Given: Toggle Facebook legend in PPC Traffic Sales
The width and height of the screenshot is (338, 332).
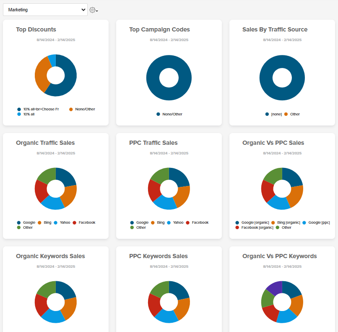Looking at the screenshot, I should pyautogui.click(x=197, y=222).
